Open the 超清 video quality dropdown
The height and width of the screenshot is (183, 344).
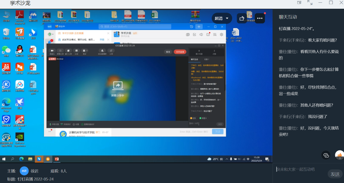pos(222,18)
